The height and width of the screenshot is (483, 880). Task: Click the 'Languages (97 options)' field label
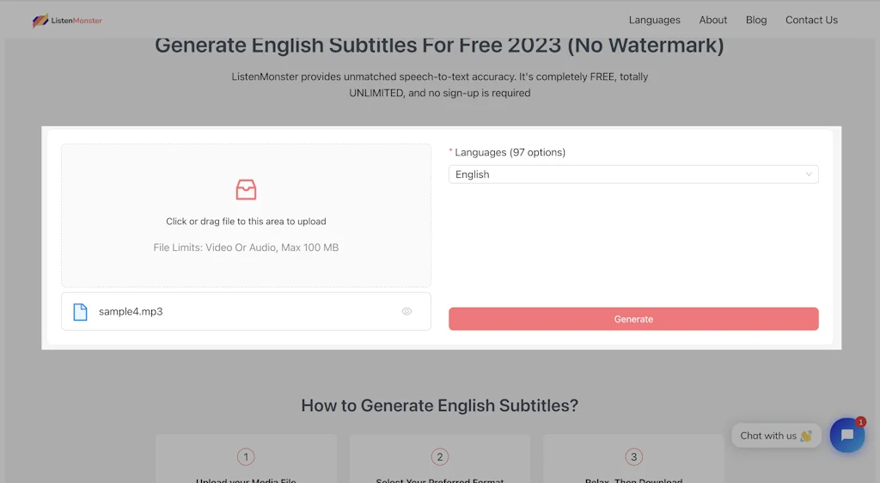[x=510, y=152]
